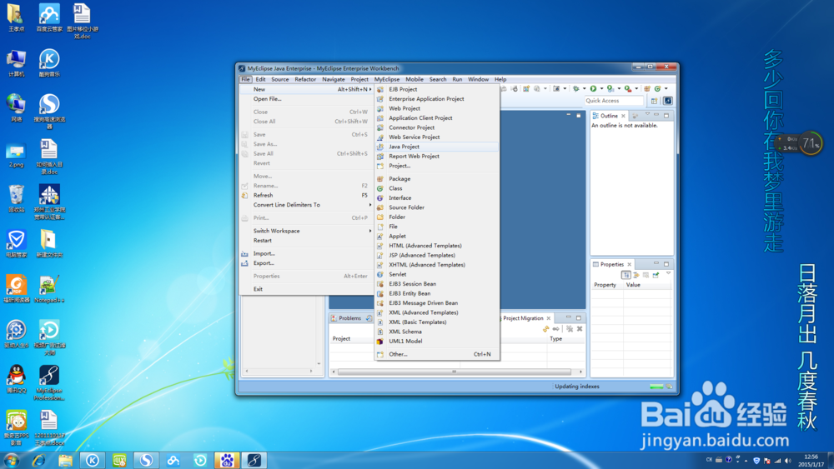834x469 pixels.
Task: Click in the Quick Access field
Action: pyautogui.click(x=614, y=101)
